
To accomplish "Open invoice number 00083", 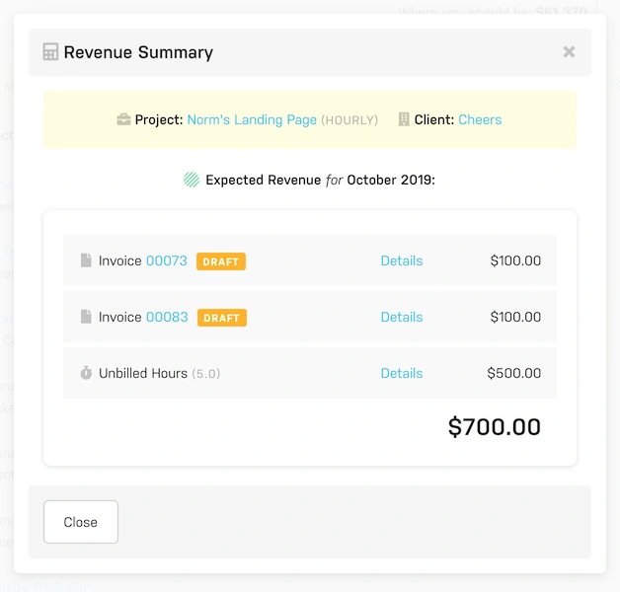I will click(x=166, y=318).
